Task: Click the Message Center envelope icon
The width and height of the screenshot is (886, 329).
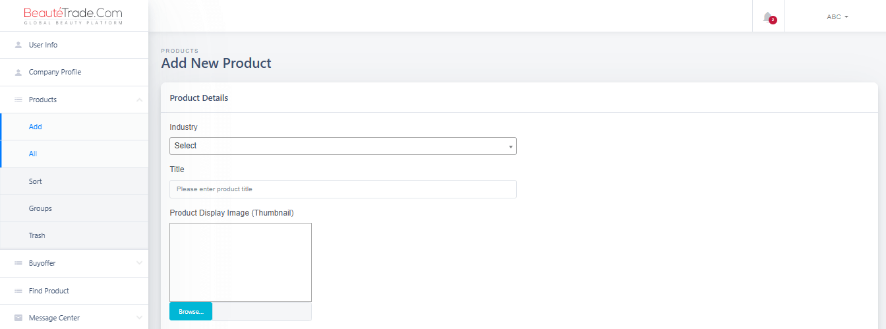Action: click(x=18, y=318)
